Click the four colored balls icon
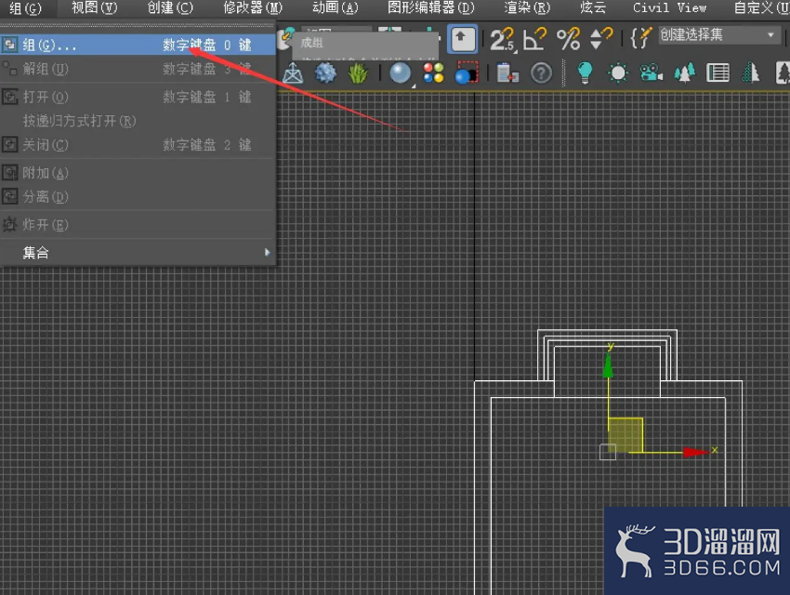 pyautogui.click(x=433, y=73)
